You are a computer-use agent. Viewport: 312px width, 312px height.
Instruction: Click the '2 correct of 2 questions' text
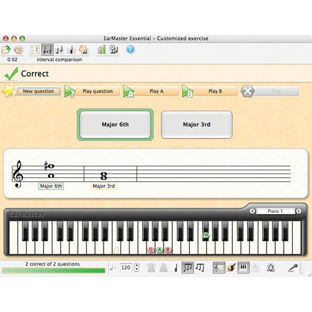pyautogui.click(x=52, y=264)
